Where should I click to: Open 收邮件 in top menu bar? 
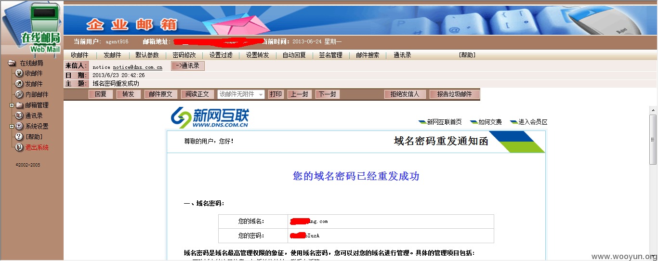point(79,55)
